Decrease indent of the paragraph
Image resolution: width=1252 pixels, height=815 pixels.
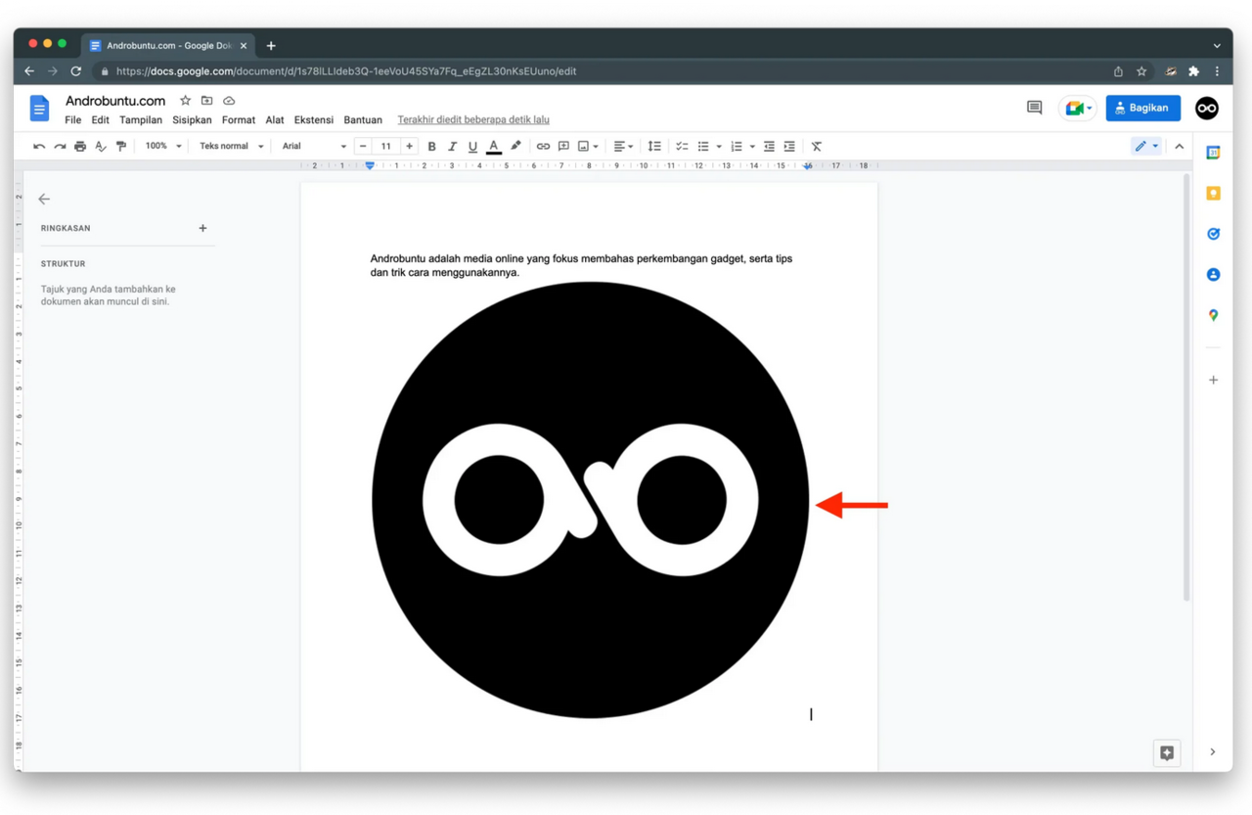tap(769, 147)
